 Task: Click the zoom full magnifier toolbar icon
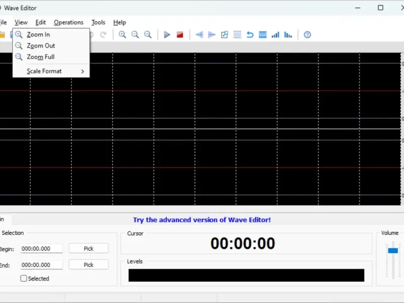click(x=147, y=35)
